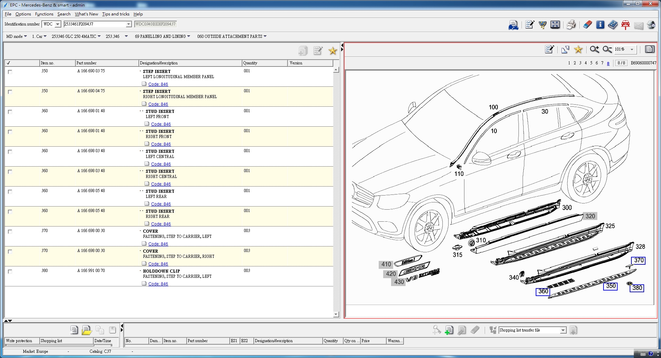Print using the printer icon

click(x=571, y=25)
